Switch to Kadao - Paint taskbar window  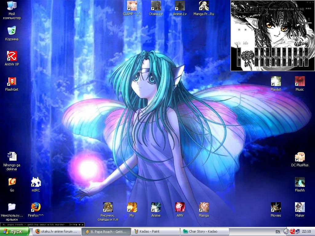[155, 231]
